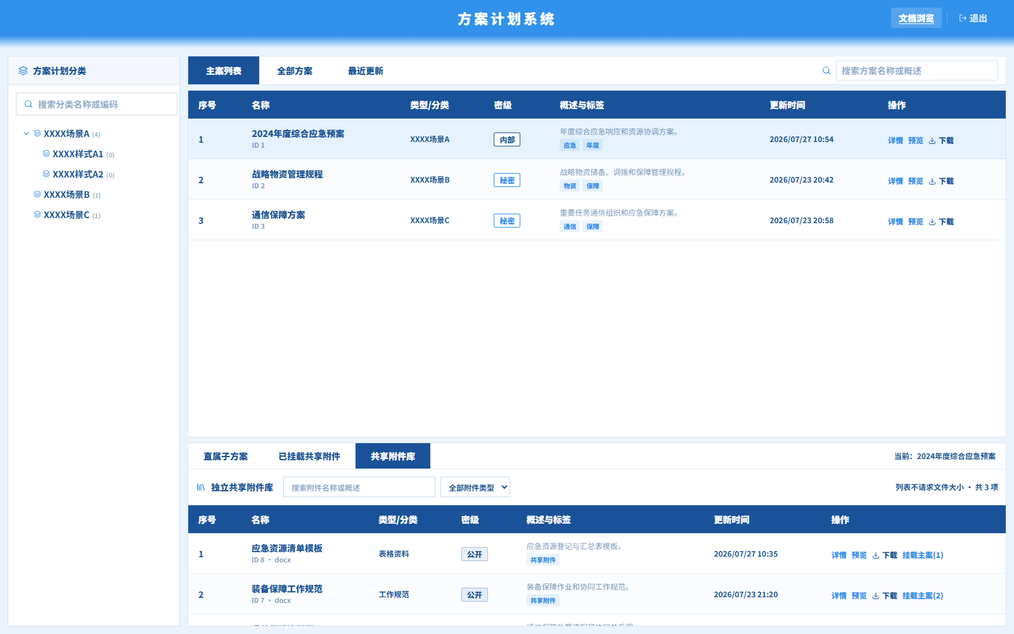
Task: Click the 公开 badge of 应急资源清单模板
Action: point(475,554)
